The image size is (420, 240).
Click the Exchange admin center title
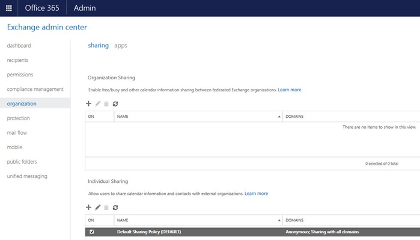[x=47, y=27]
